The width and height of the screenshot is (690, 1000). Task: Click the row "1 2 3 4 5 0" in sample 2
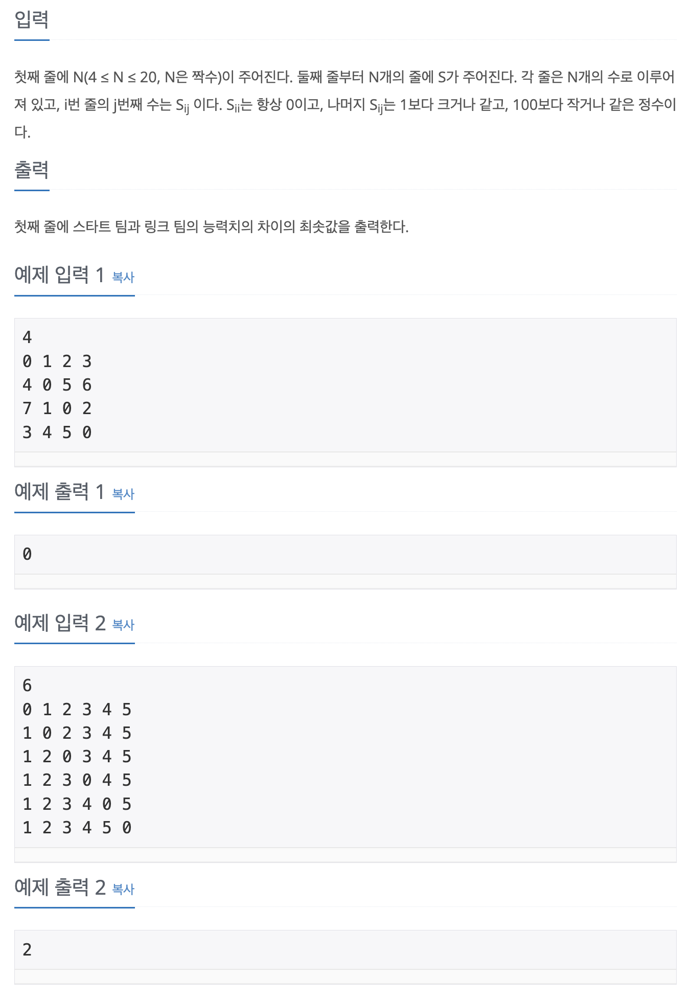77,828
